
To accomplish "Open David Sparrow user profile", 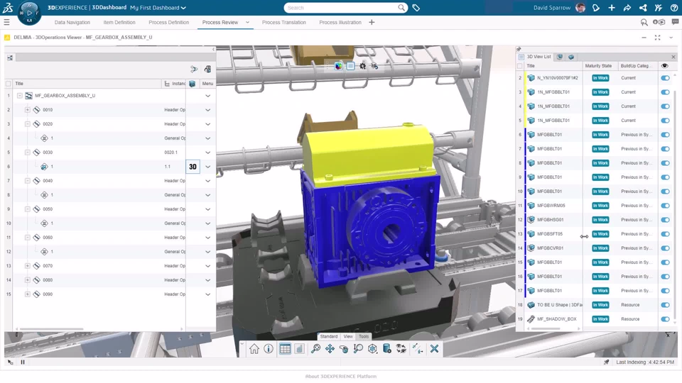I will click(559, 8).
